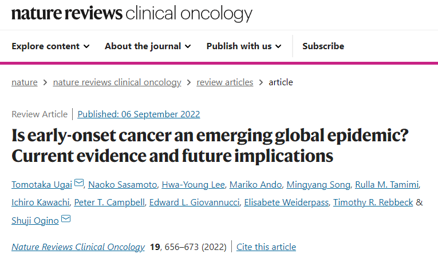
Task: Expand the Explore content dropdown
Action: pyautogui.click(x=50, y=46)
